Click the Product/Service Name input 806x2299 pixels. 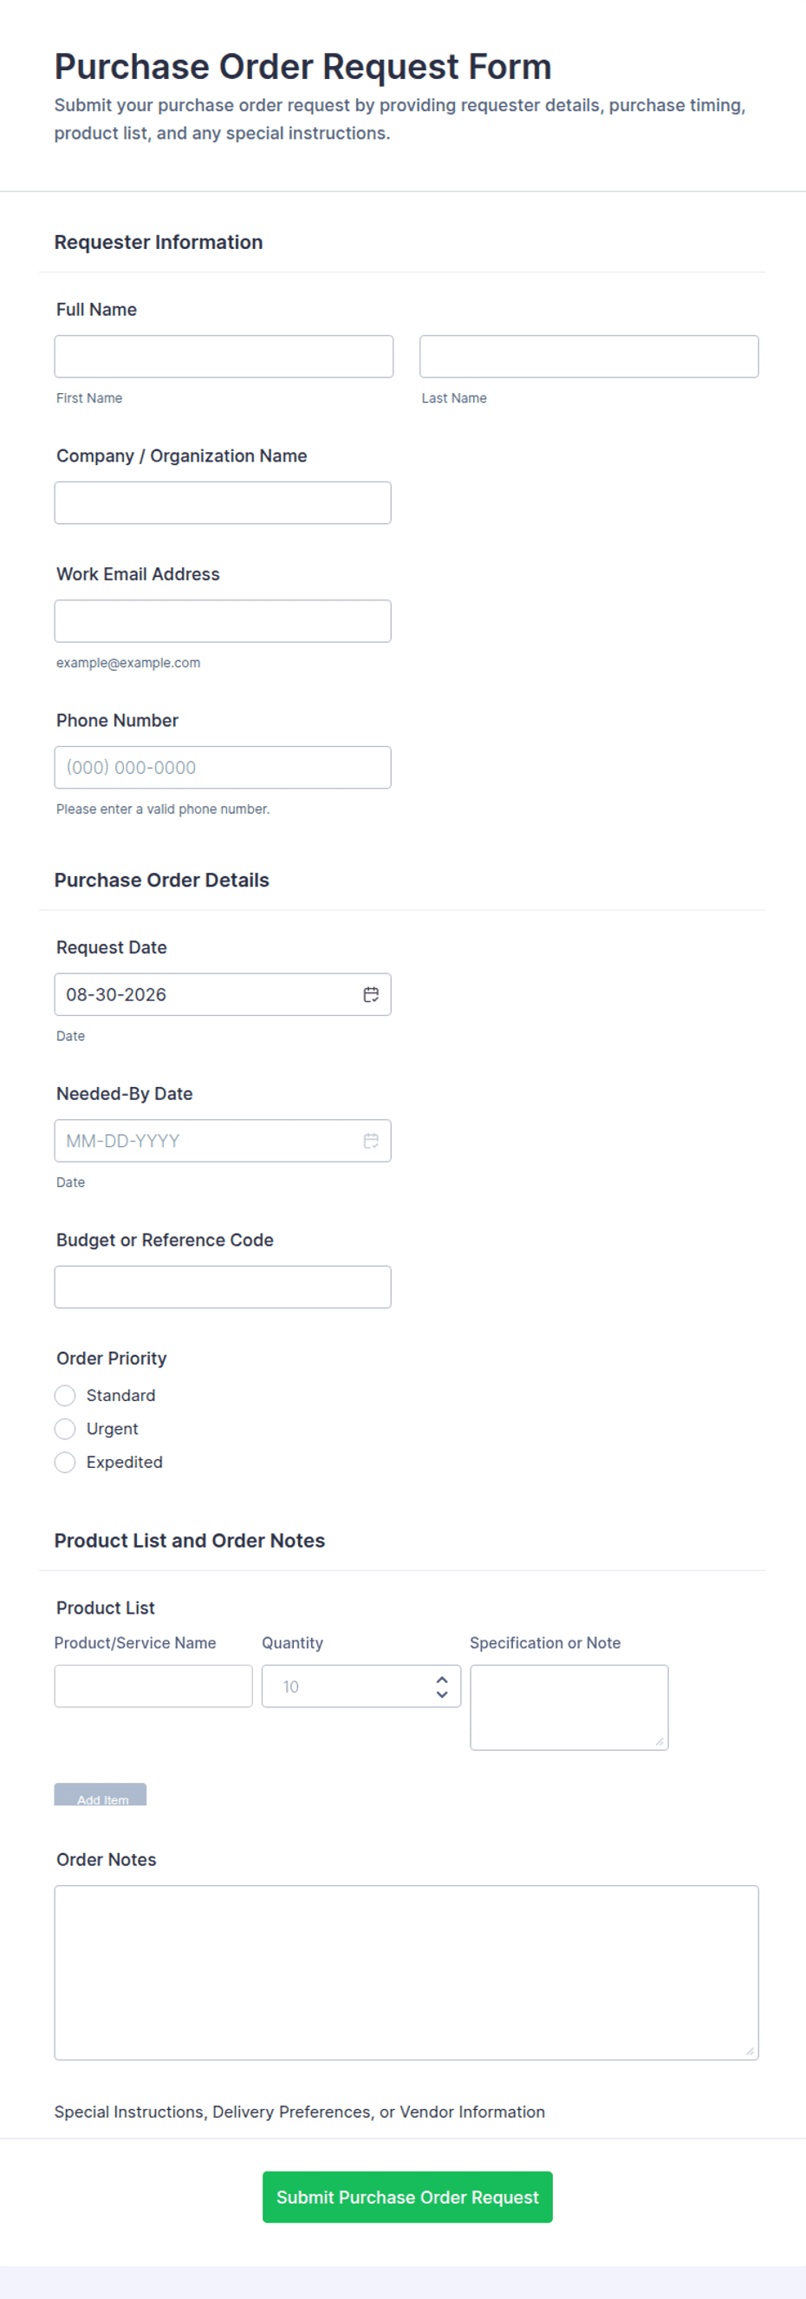coord(153,1686)
